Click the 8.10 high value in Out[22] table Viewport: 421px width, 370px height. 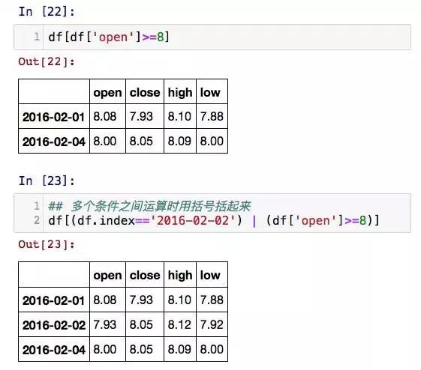(x=180, y=116)
